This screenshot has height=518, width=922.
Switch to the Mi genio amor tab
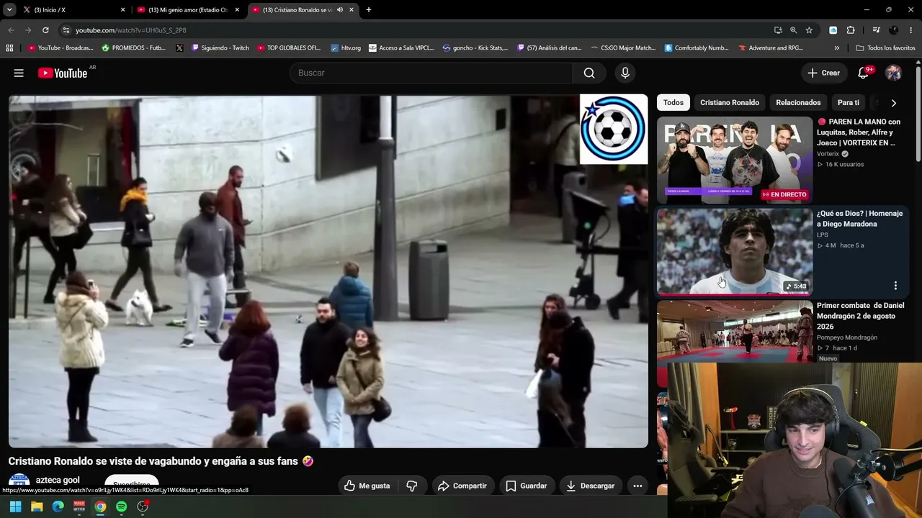click(x=188, y=10)
